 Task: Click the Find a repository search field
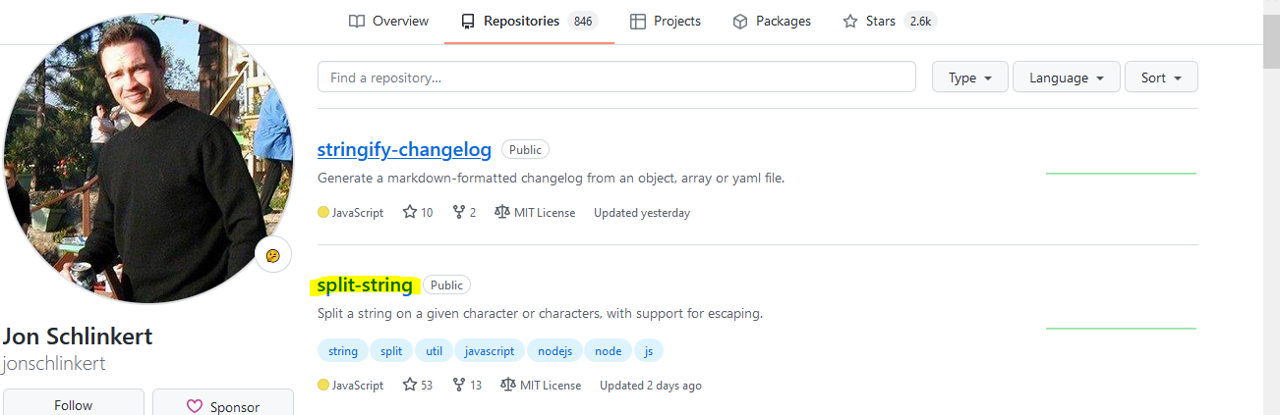pos(616,78)
